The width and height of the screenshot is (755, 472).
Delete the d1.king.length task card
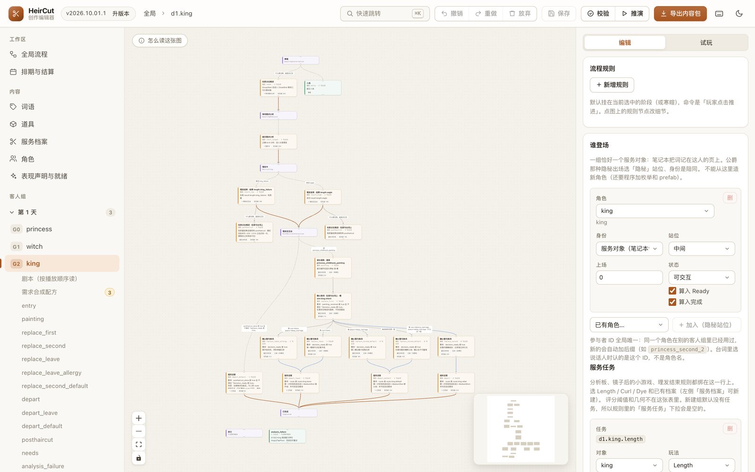(730, 429)
